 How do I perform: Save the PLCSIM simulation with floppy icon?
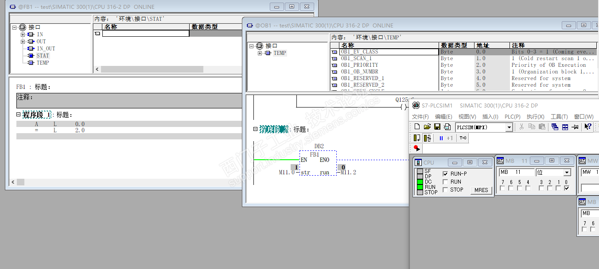coord(437,127)
